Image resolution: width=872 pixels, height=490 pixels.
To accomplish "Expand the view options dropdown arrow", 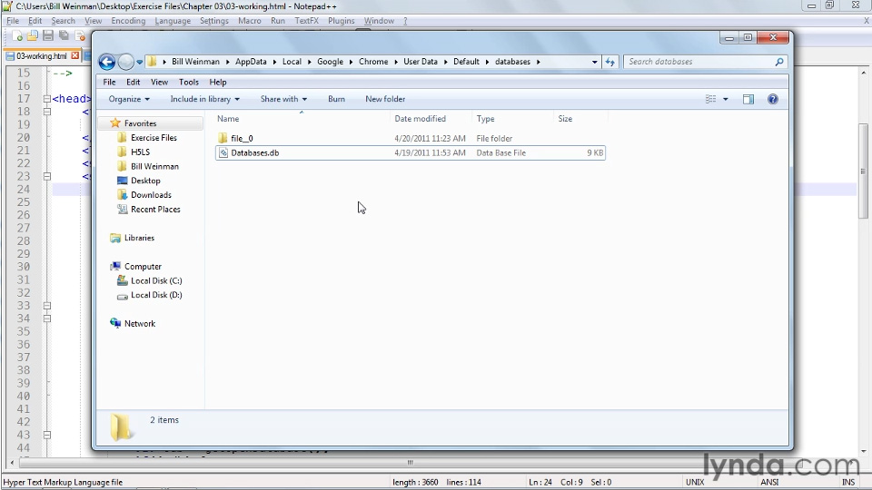I will [x=725, y=99].
